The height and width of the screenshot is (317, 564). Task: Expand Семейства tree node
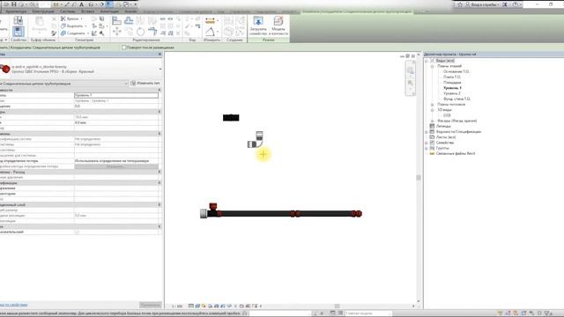[427, 143]
